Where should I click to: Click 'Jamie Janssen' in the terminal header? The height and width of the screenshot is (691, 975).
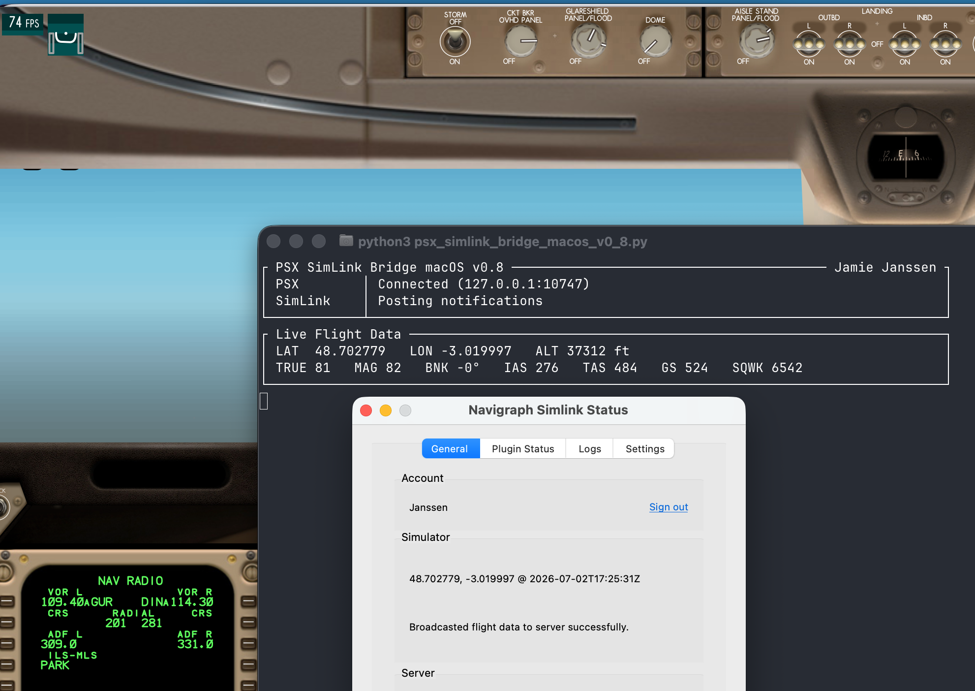click(885, 267)
